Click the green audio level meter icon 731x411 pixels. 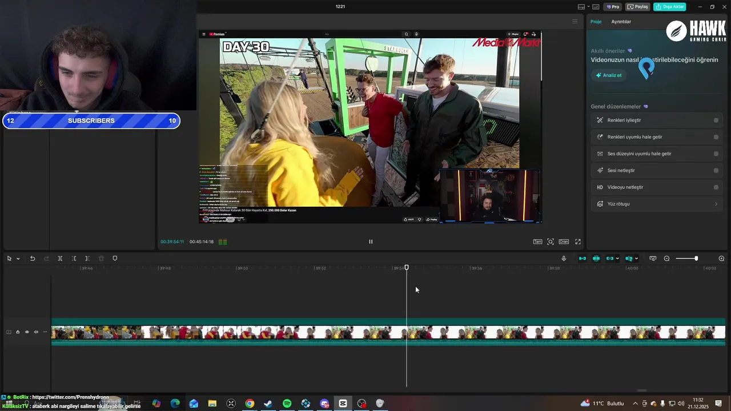pyautogui.click(x=223, y=241)
